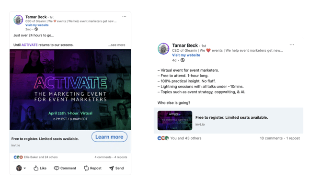The image size is (321, 192).
Task: Open the 1 repost link
Action: (293, 138)
